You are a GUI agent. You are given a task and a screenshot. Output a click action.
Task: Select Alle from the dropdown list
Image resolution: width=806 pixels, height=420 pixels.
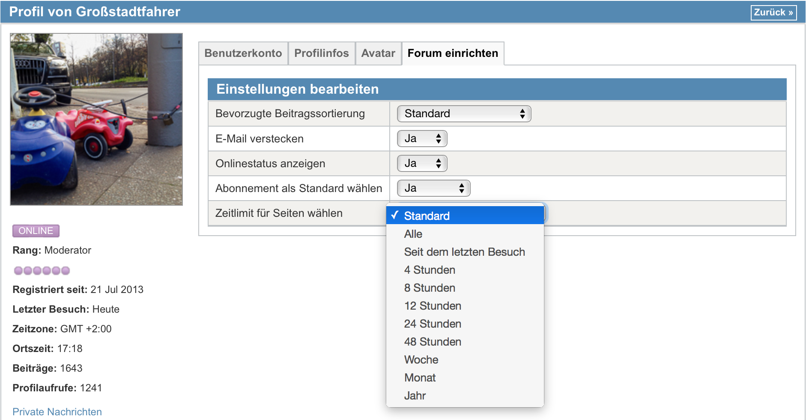point(413,234)
